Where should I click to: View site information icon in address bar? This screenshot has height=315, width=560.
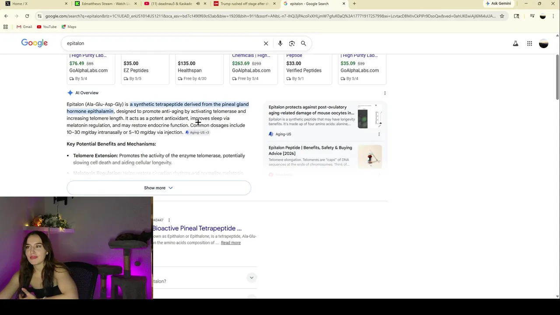coord(40,16)
